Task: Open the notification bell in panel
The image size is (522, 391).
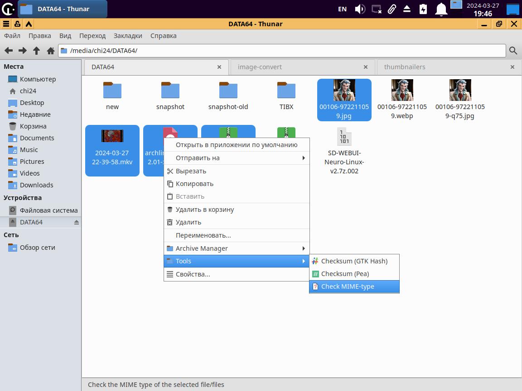Action: coord(441,9)
